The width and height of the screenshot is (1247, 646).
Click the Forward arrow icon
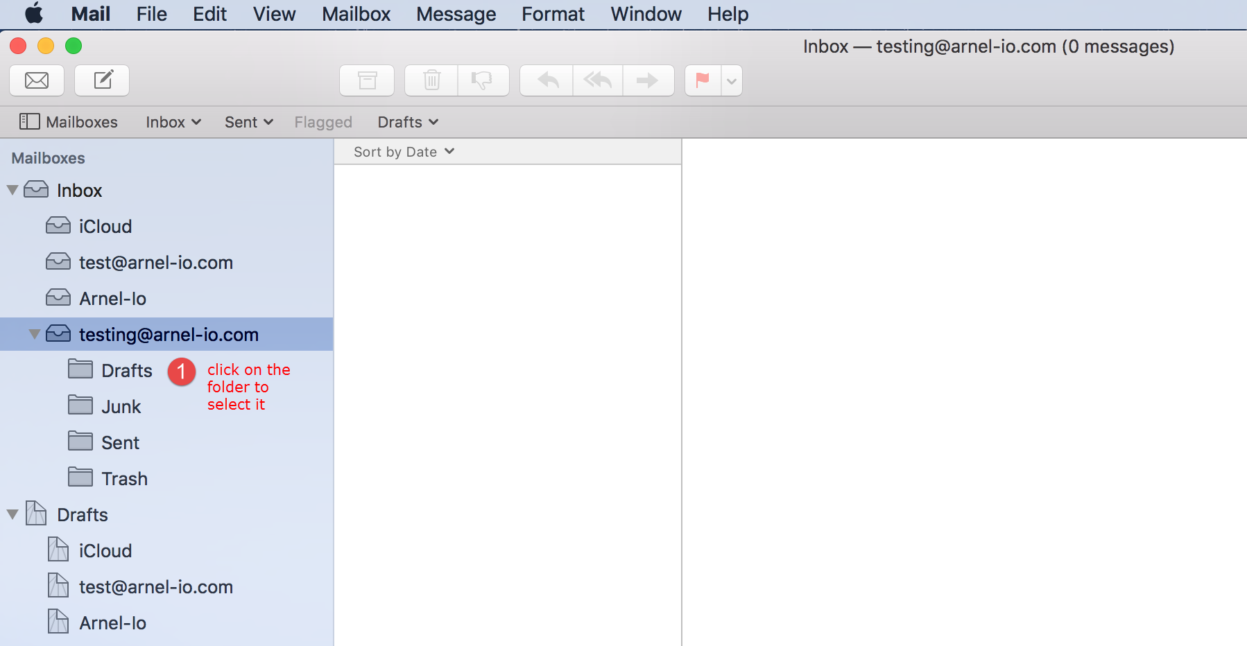[648, 80]
